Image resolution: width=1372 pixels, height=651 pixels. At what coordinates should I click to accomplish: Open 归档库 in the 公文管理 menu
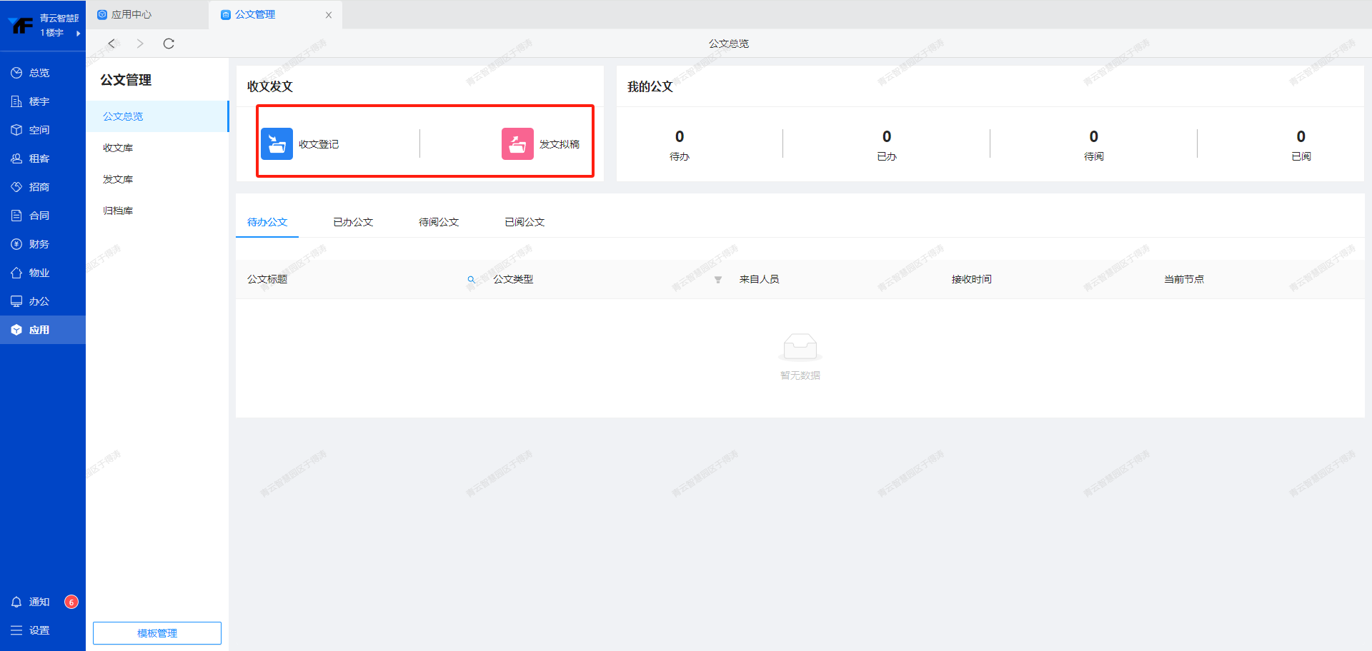tap(118, 211)
